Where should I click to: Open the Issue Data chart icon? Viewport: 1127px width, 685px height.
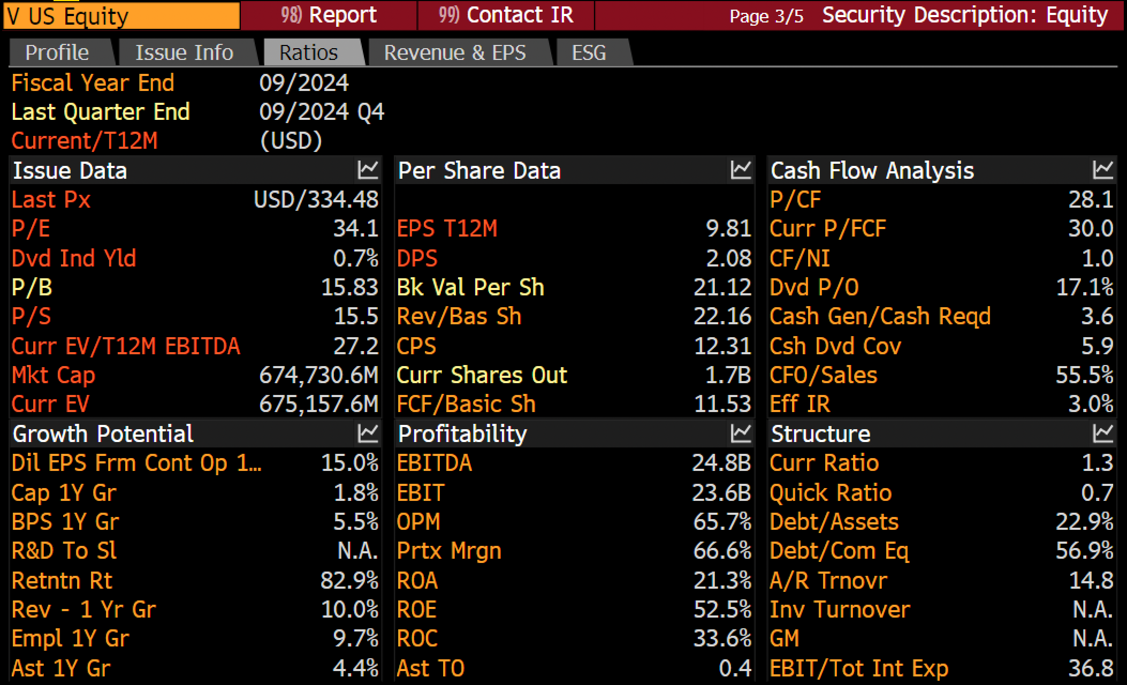[368, 170]
